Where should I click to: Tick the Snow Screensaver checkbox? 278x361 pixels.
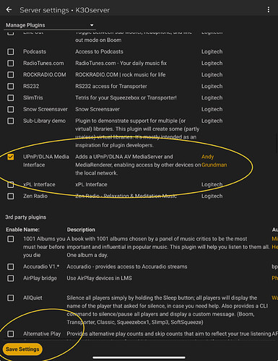coord(11,109)
